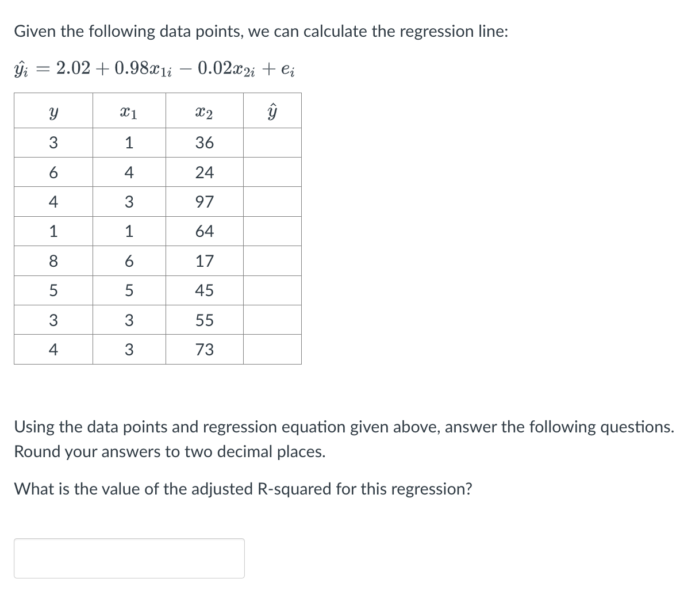Click the cell containing 97

pyautogui.click(x=205, y=201)
